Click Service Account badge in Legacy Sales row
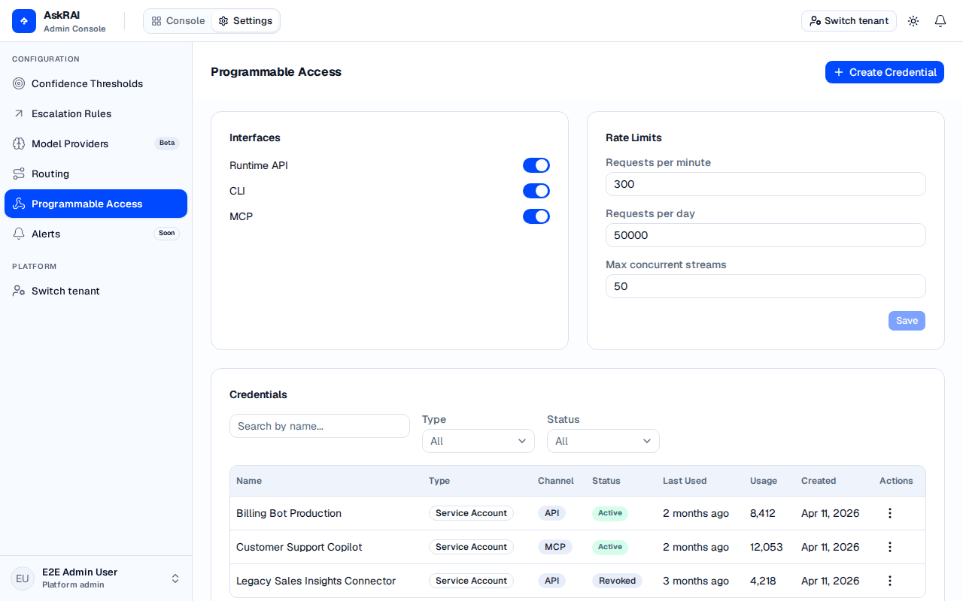This screenshot has width=963, height=601. [x=471, y=581]
